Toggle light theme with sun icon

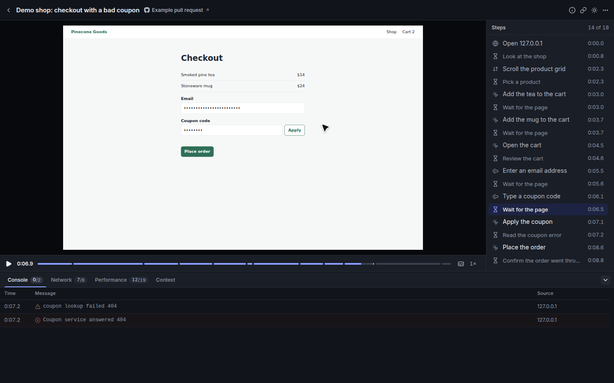(594, 10)
